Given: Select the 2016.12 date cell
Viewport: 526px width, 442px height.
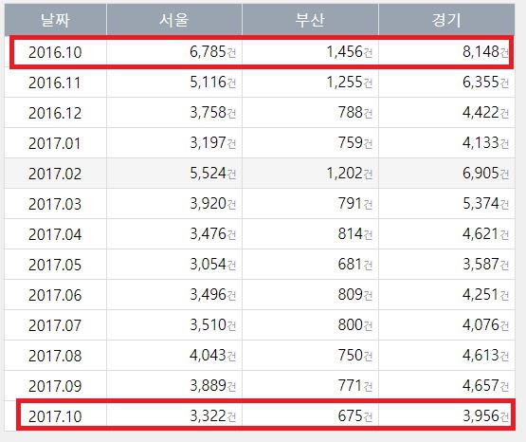Looking at the screenshot, I should click(x=55, y=113).
